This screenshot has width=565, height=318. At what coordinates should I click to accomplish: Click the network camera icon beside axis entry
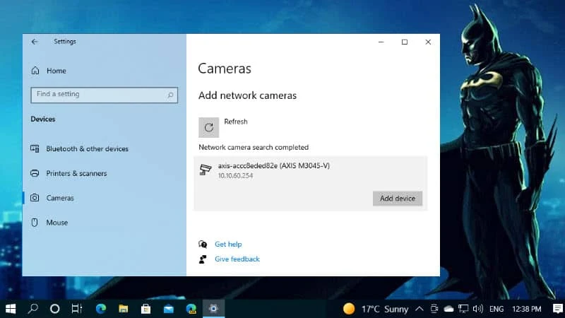tap(206, 170)
